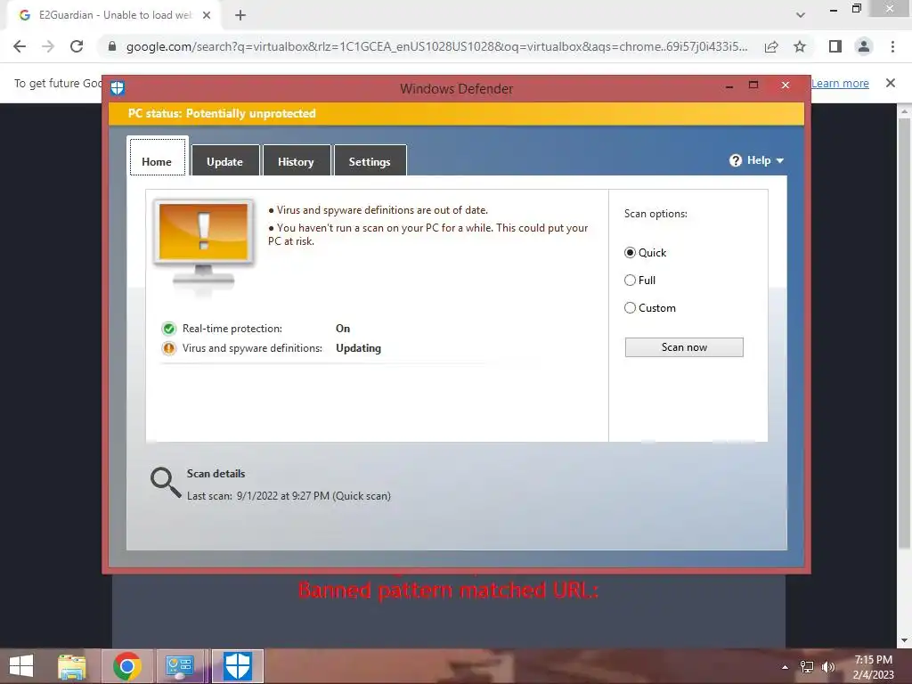Click the network tray icon
Image resolution: width=912 pixels, height=684 pixels.
coord(807,667)
